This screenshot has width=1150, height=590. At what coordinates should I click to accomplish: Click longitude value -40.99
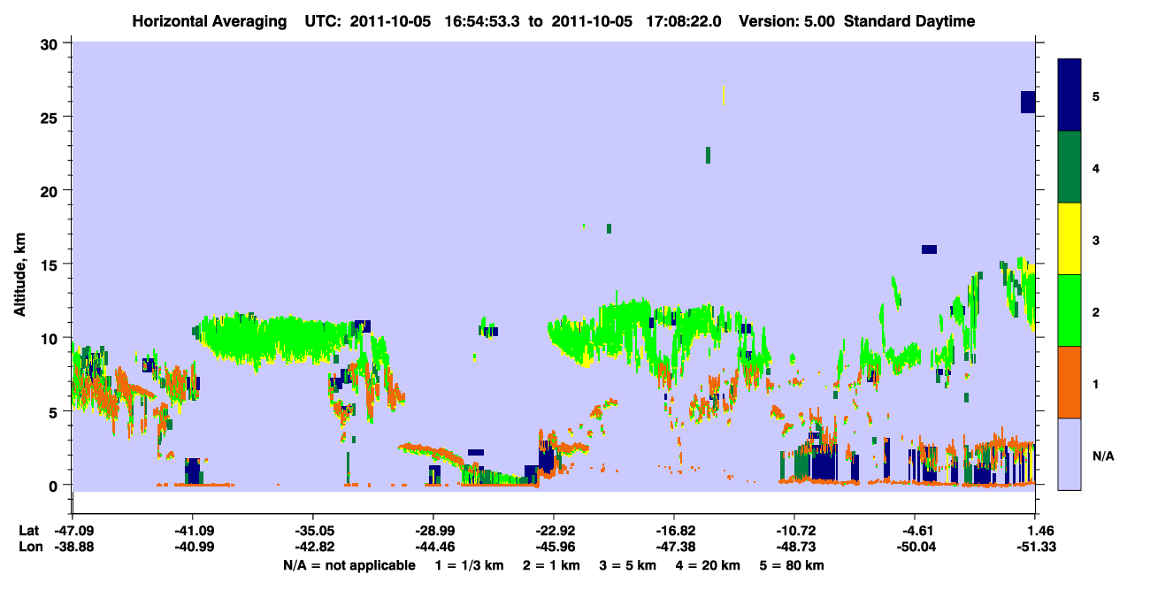tap(193, 547)
